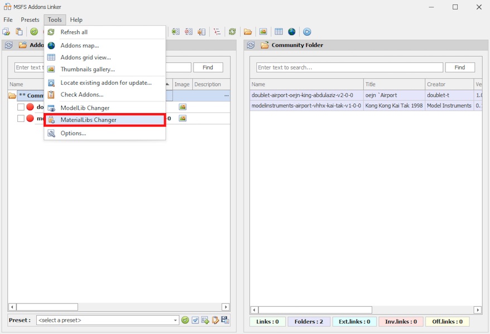The height and width of the screenshot is (334, 490).
Task: Choose ModelLib Changer menu entry
Action: tap(105, 108)
